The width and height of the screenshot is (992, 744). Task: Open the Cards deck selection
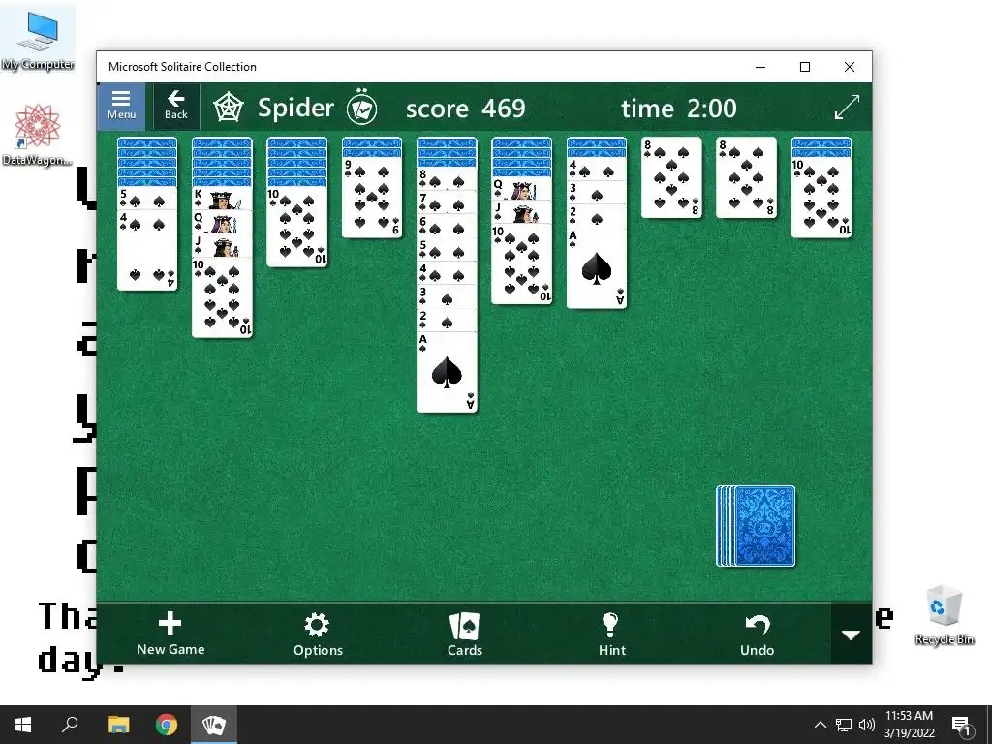[464, 634]
